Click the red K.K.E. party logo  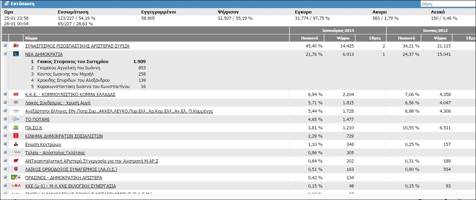click(x=16, y=94)
